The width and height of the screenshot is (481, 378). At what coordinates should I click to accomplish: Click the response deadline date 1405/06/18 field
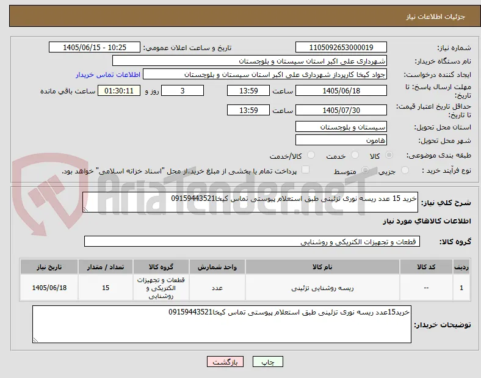point(341,90)
